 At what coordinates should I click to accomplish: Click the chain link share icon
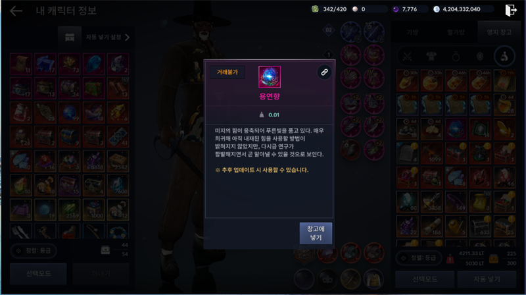324,72
